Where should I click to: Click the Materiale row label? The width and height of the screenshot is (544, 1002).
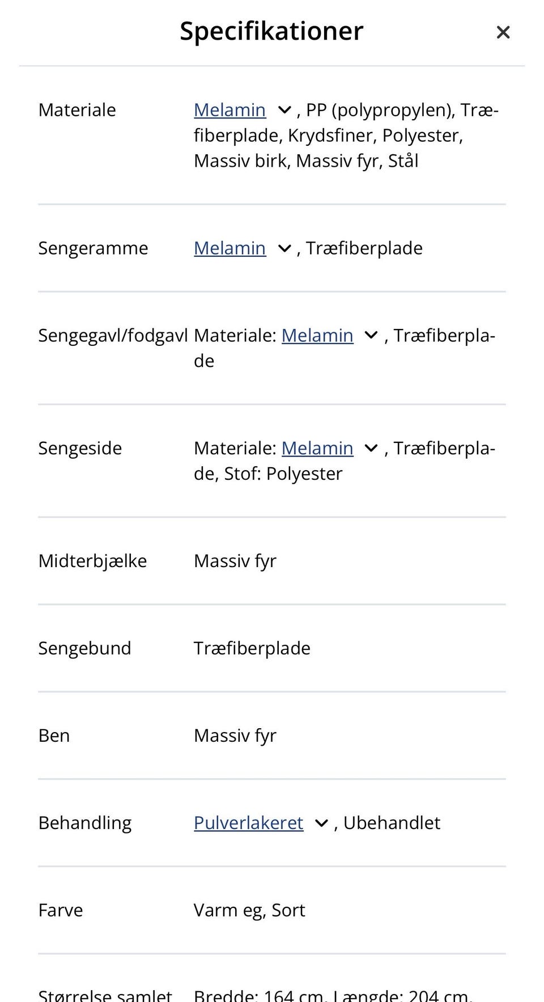pos(76,109)
